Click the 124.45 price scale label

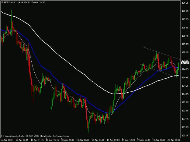pos(185,78)
